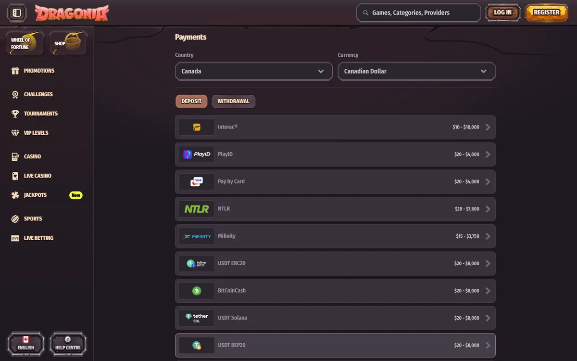Viewport: 577px width, 361px height.
Task: Click the Tether SOL logo thumbnail
Action: [197, 318]
